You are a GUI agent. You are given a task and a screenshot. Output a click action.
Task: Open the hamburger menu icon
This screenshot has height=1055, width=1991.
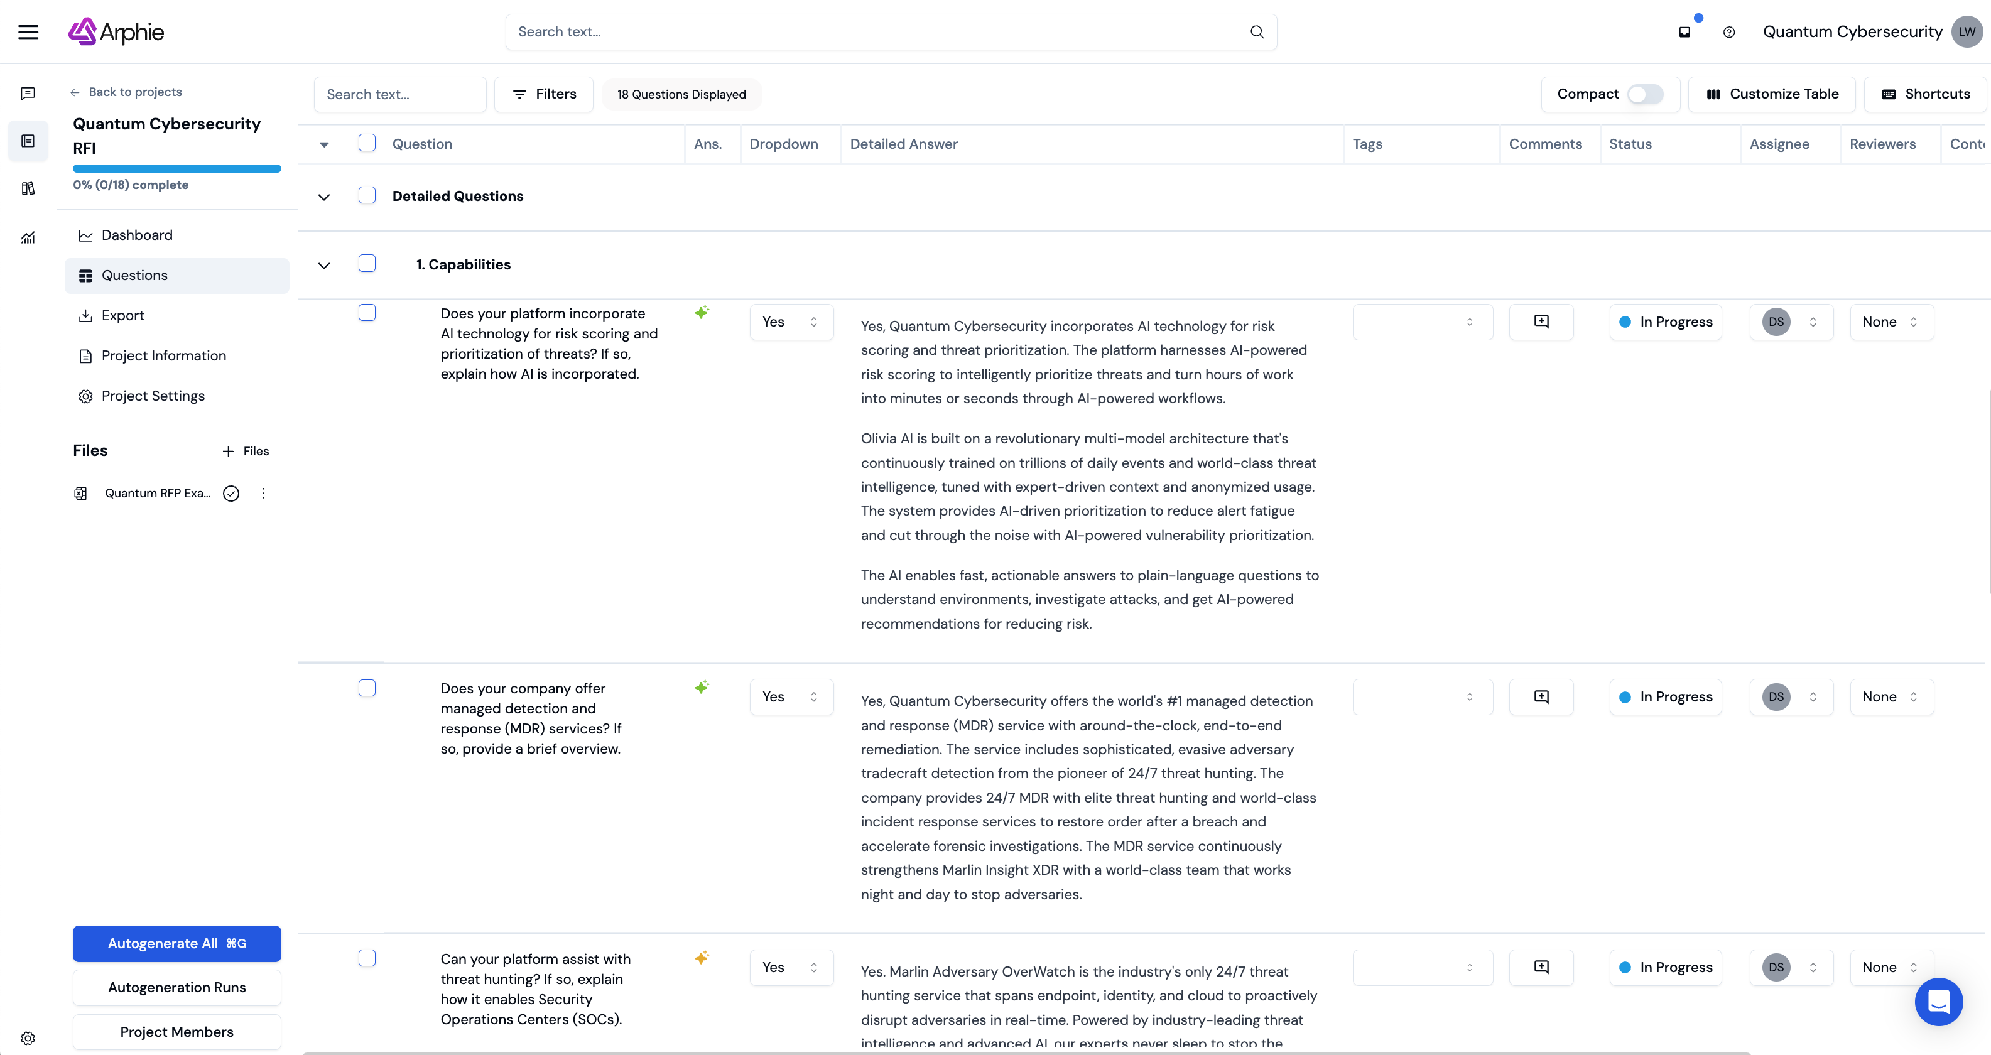tap(29, 31)
